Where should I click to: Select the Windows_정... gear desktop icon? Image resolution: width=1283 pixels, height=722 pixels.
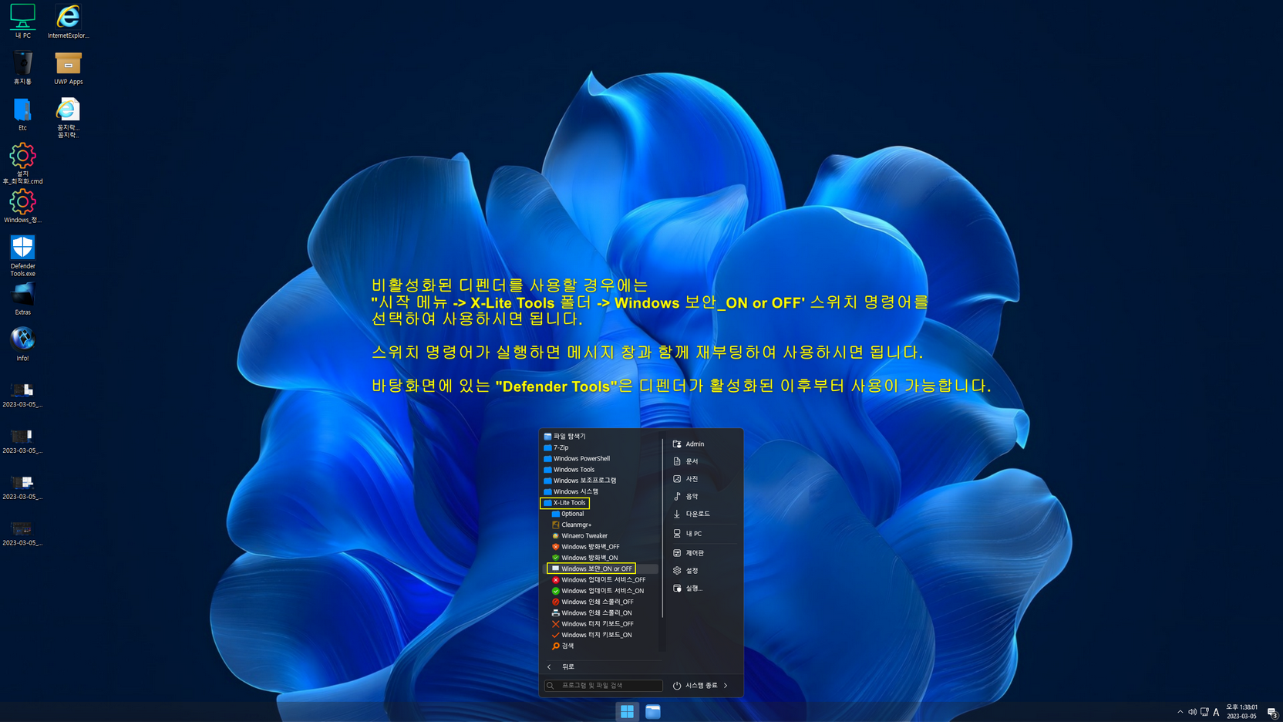[x=22, y=206]
